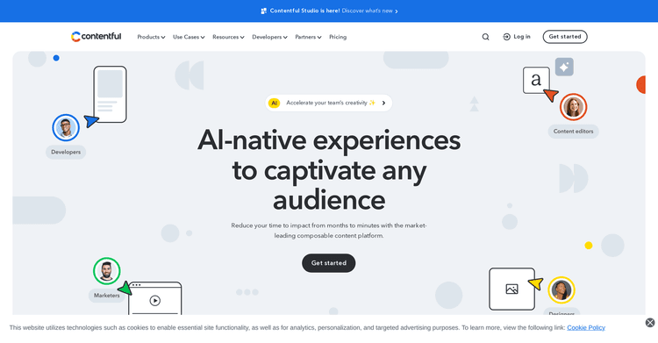
Task: Play the video window illustration
Action: tap(154, 300)
